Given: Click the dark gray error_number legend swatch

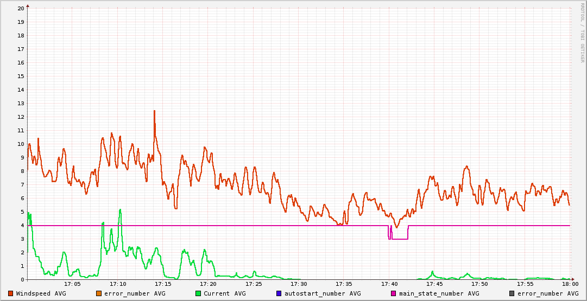Looking at the screenshot, I should (512, 293).
